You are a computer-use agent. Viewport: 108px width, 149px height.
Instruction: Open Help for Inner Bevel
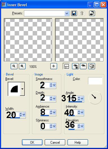pos(78,142)
